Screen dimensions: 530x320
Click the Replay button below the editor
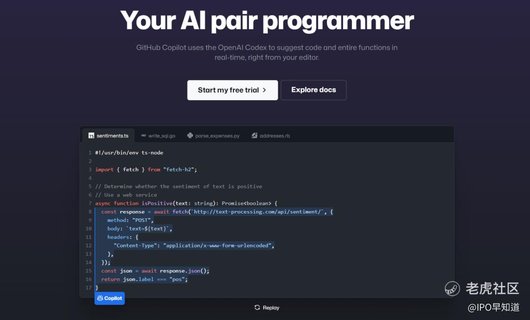266,308
